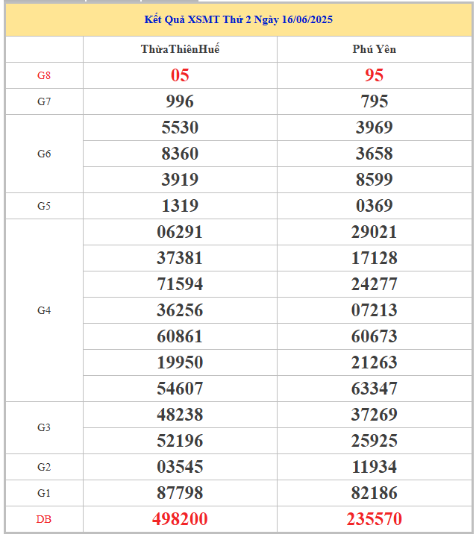
Task: Select the G5 number 0369
Action: coord(375,206)
